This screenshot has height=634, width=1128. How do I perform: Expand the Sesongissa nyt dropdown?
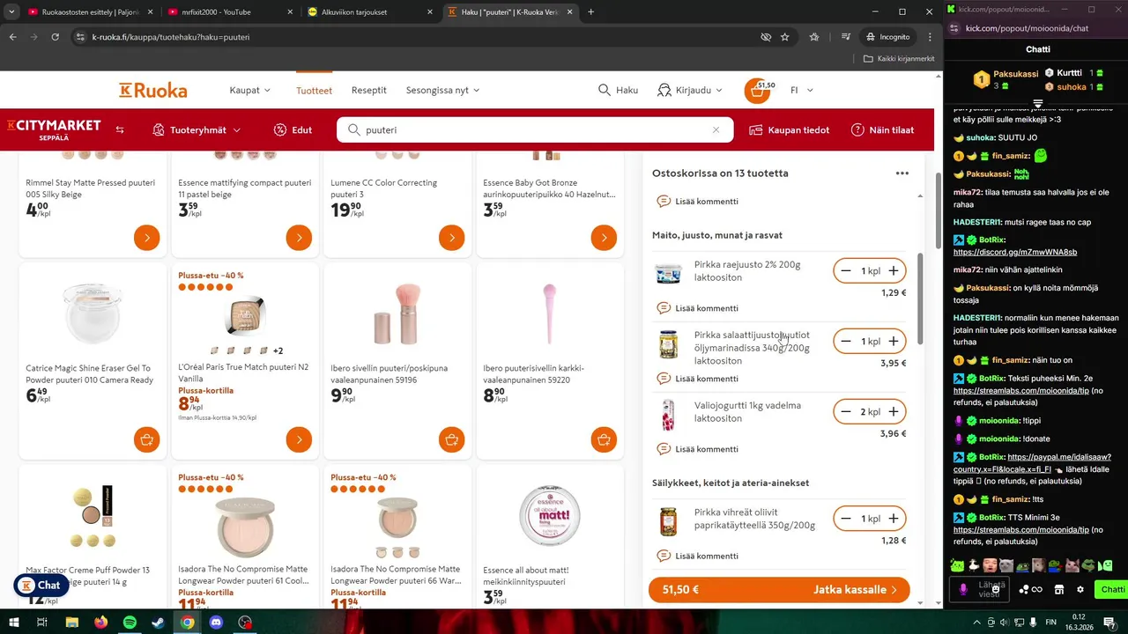(442, 90)
